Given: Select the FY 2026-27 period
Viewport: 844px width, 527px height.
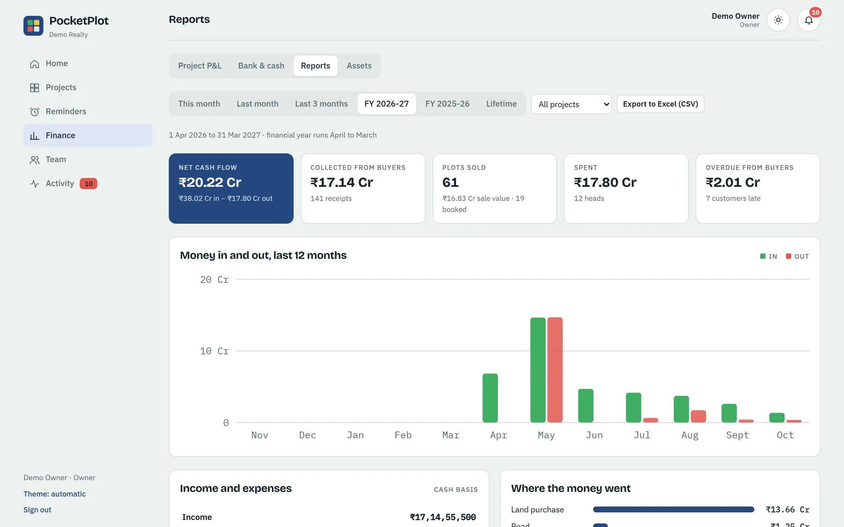Looking at the screenshot, I should pos(386,104).
